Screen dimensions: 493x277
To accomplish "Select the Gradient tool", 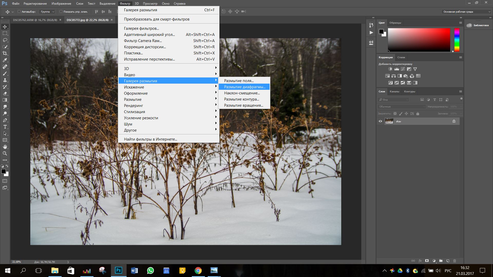I will 5,100.
